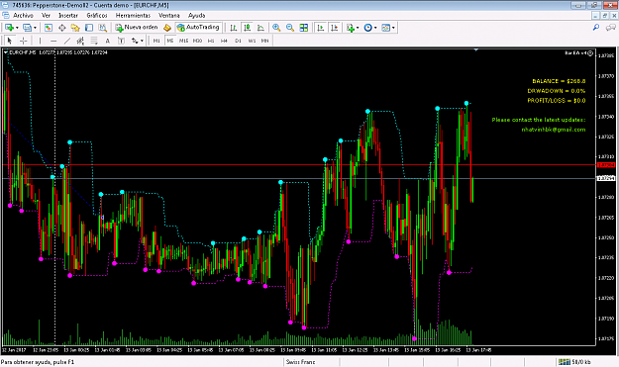Screen dimensions: 619x367
Task: Open the Archivo menu
Action: [x=24, y=15]
